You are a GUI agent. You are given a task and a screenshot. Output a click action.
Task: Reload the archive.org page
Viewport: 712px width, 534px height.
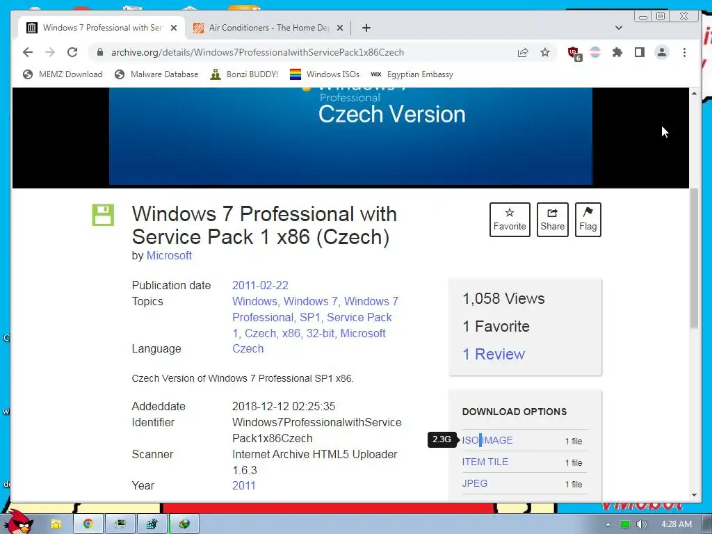pos(72,52)
